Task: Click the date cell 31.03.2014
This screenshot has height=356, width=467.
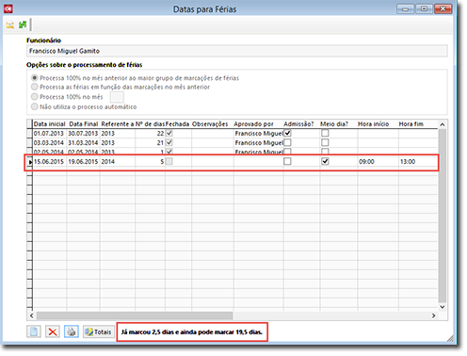Action: click(83, 143)
